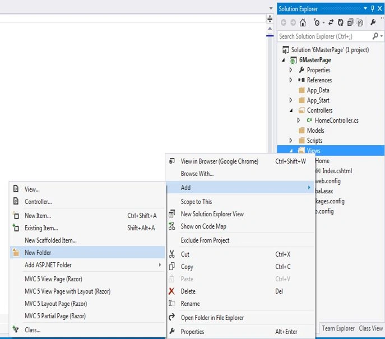Viewport: 385px width, 339px height.
Task: Choose Browse With... from context menu
Action: click(x=240, y=174)
